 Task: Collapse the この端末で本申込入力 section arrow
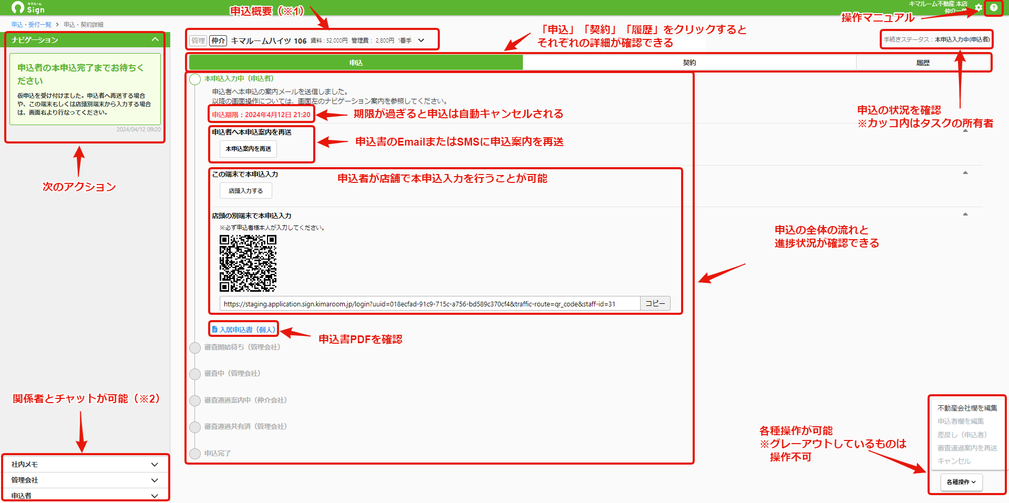(x=965, y=172)
